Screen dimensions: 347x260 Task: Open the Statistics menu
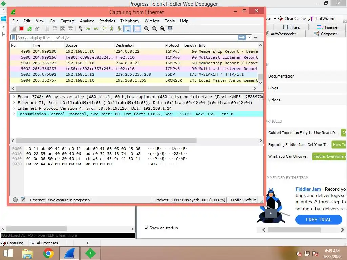107,21
